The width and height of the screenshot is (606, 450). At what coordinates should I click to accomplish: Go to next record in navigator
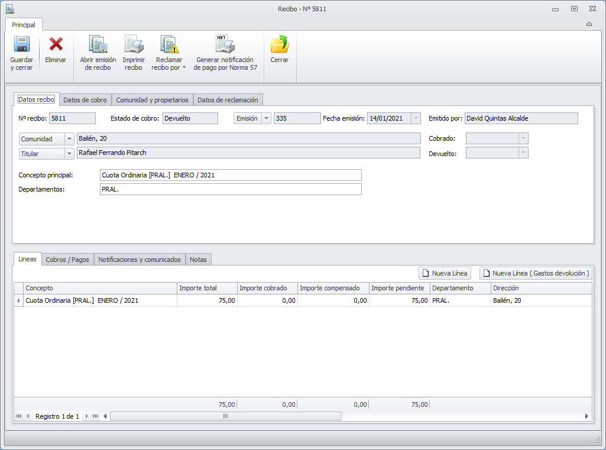pos(88,416)
